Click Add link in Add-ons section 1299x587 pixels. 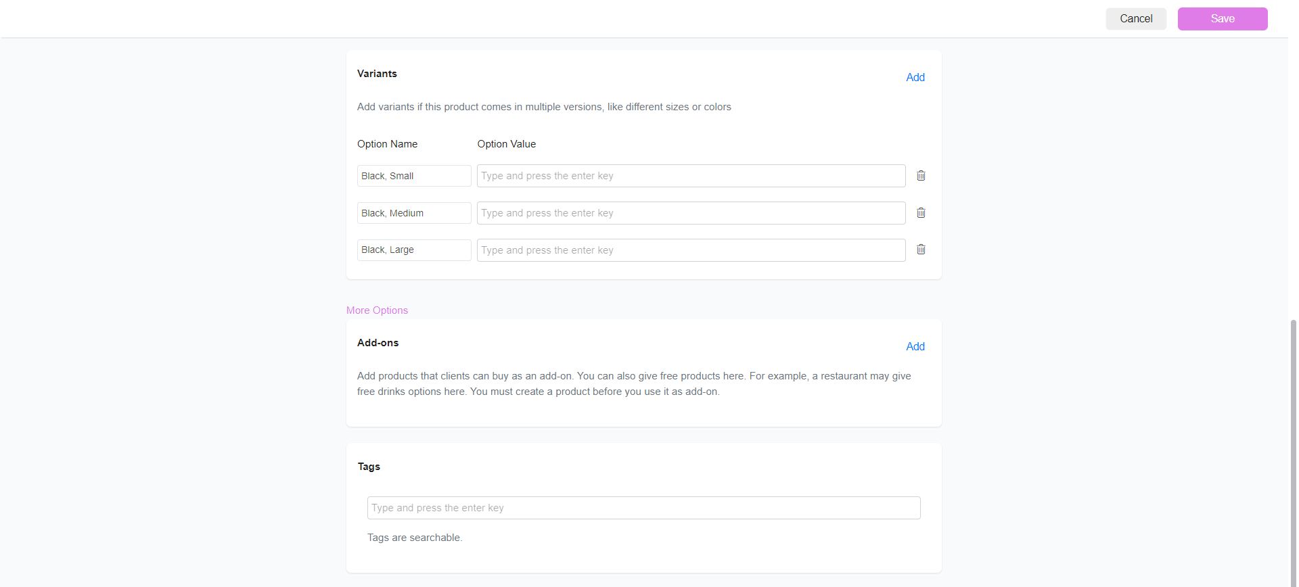915,346
